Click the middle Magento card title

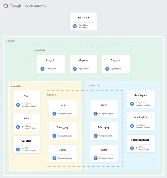(83, 60)
